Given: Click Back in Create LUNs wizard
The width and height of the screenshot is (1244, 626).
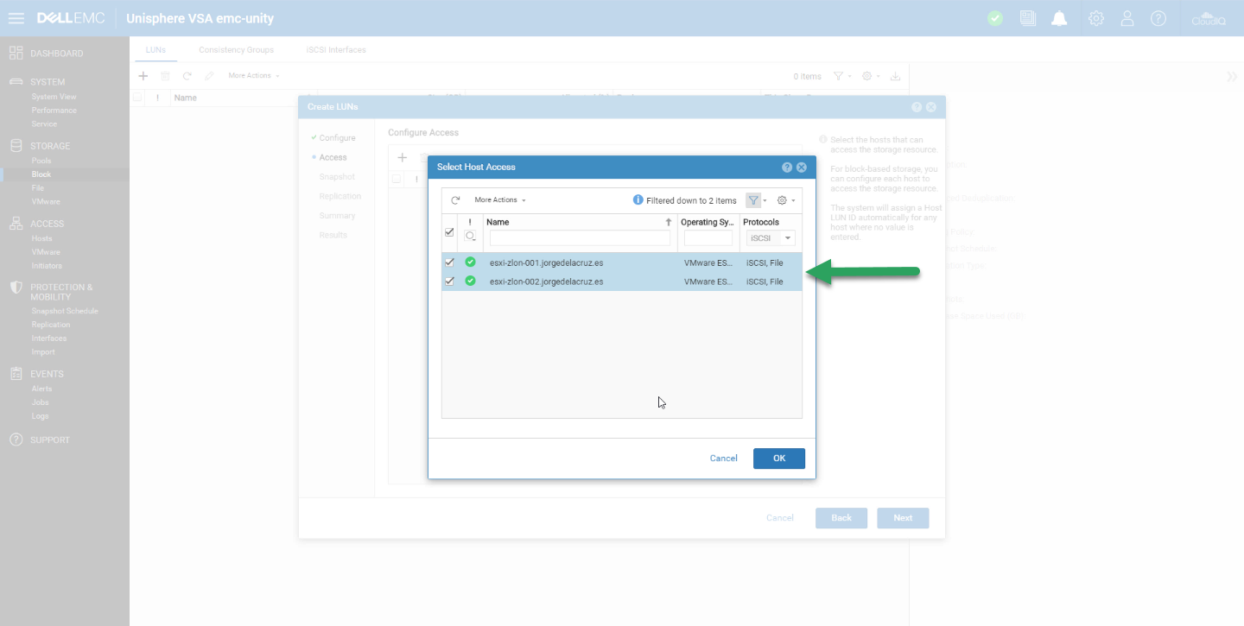Looking at the screenshot, I should point(841,518).
